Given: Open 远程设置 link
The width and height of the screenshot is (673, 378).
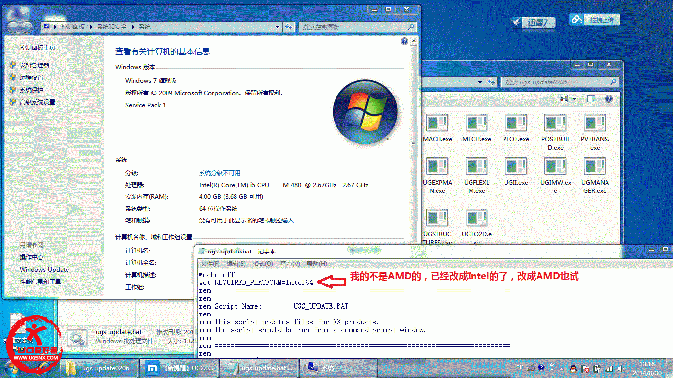Looking at the screenshot, I should pos(32,77).
